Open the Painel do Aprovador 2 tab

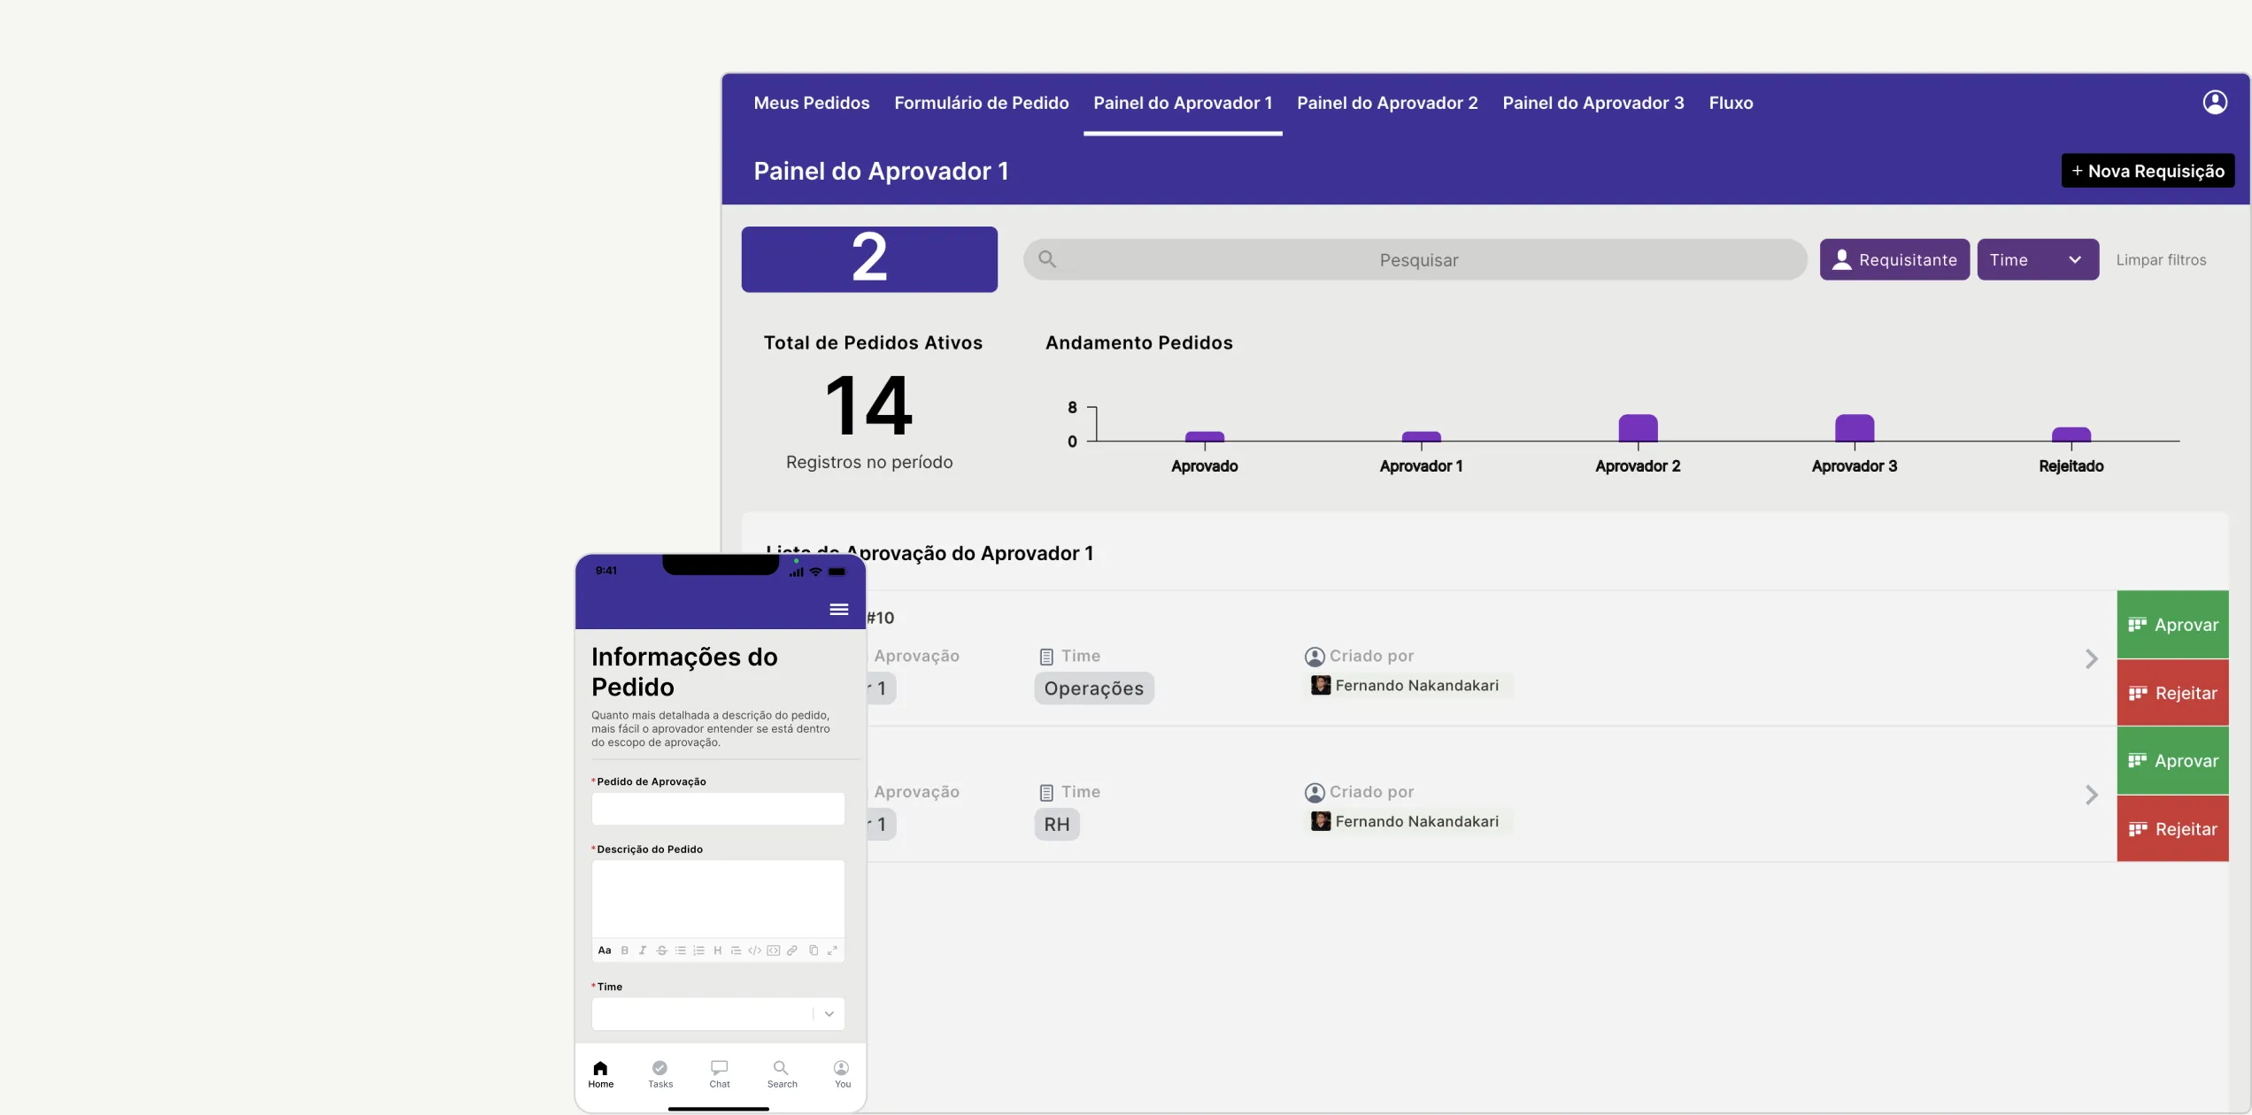point(1387,104)
